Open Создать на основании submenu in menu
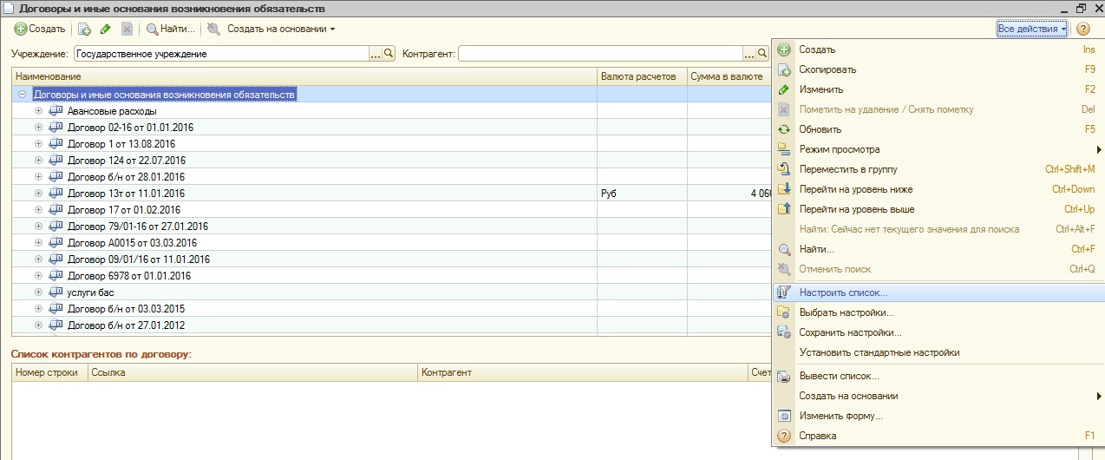Viewport: 1105px width, 460px height. point(938,396)
